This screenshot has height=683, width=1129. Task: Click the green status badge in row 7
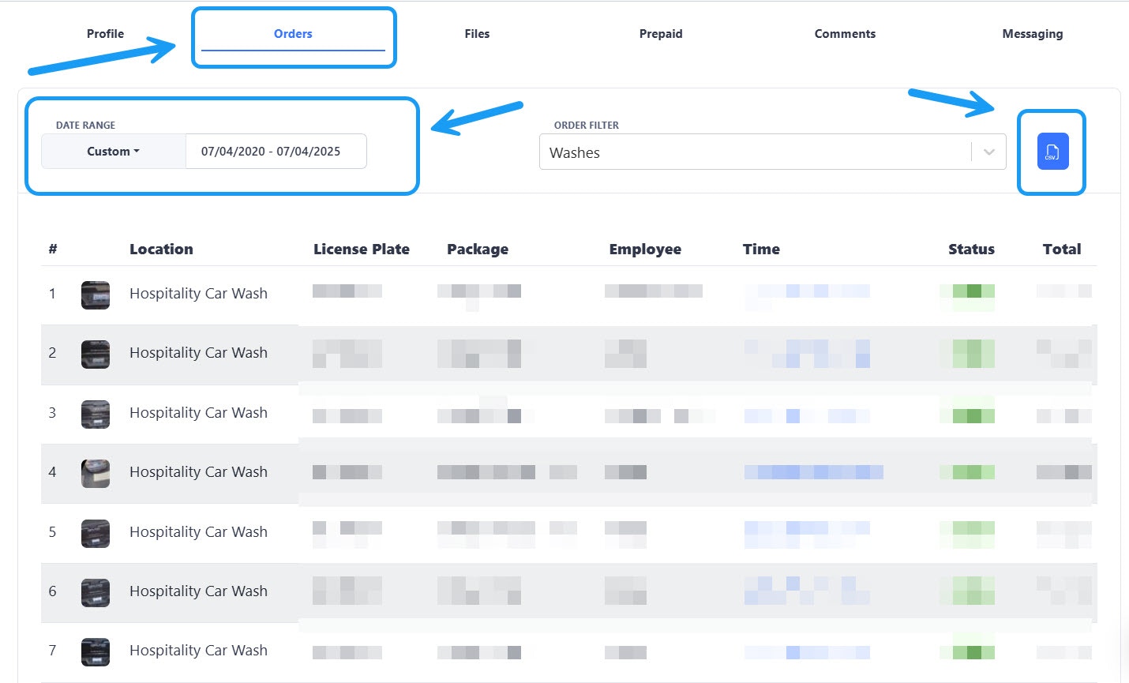pyautogui.click(x=967, y=651)
